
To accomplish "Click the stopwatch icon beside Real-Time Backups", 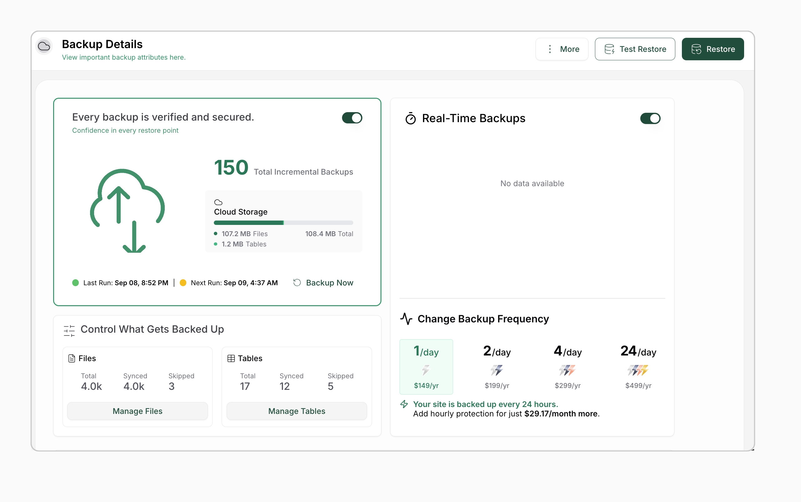I will (x=411, y=118).
